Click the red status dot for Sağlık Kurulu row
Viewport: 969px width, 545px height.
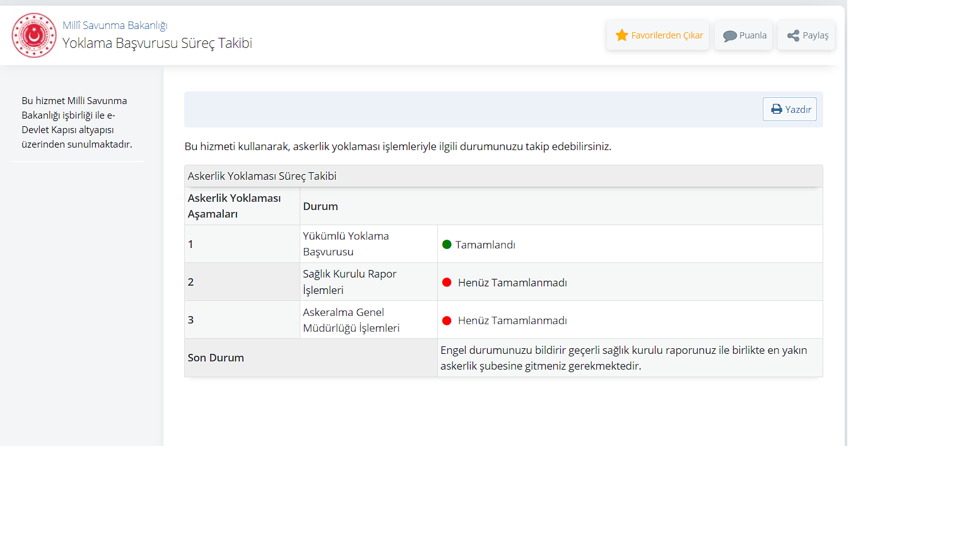coord(447,283)
